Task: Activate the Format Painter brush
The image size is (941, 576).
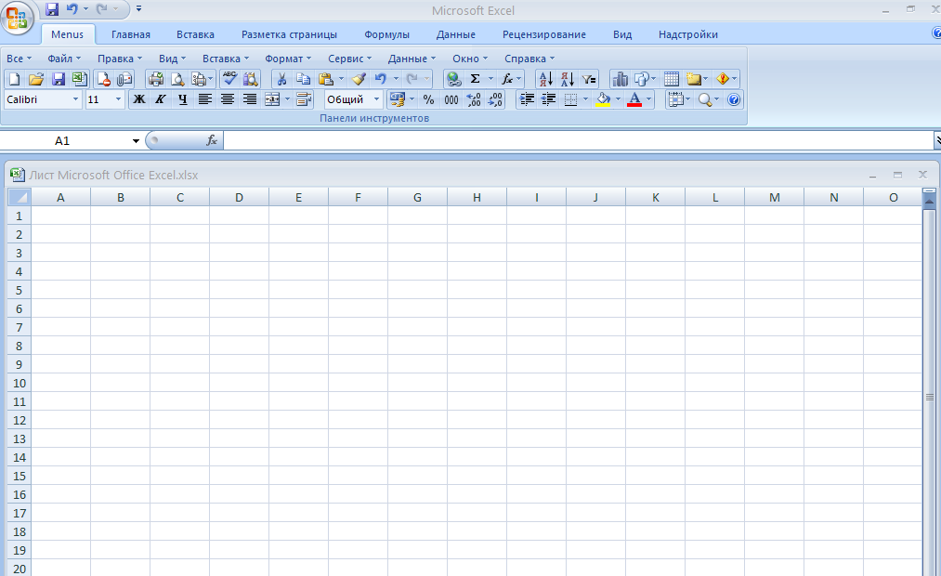Action: [359, 79]
